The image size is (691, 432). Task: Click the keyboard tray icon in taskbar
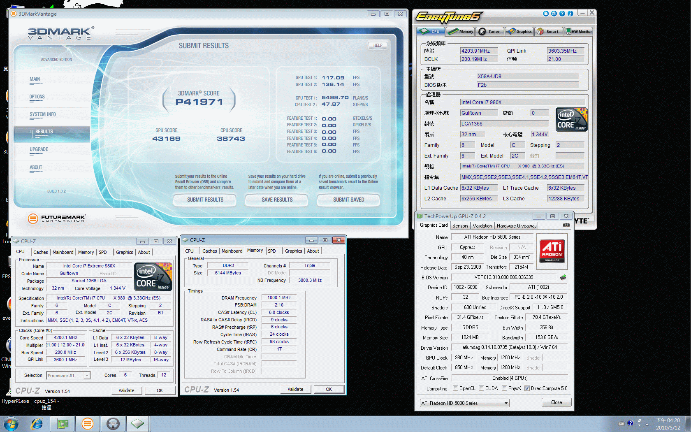click(x=621, y=423)
